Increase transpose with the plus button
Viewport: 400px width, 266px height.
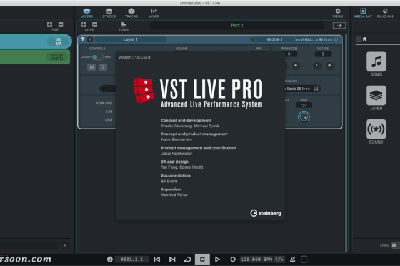pos(296,65)
